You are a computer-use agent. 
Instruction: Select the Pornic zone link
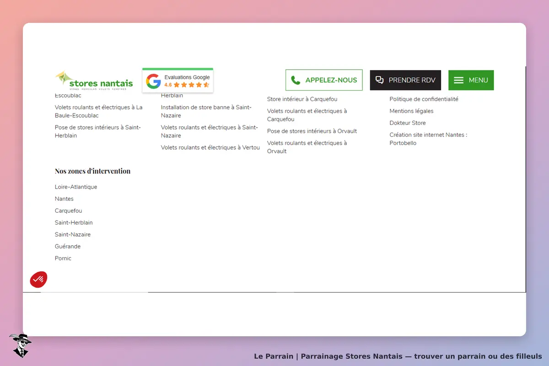pyautogui.click(x=63, y=258)
